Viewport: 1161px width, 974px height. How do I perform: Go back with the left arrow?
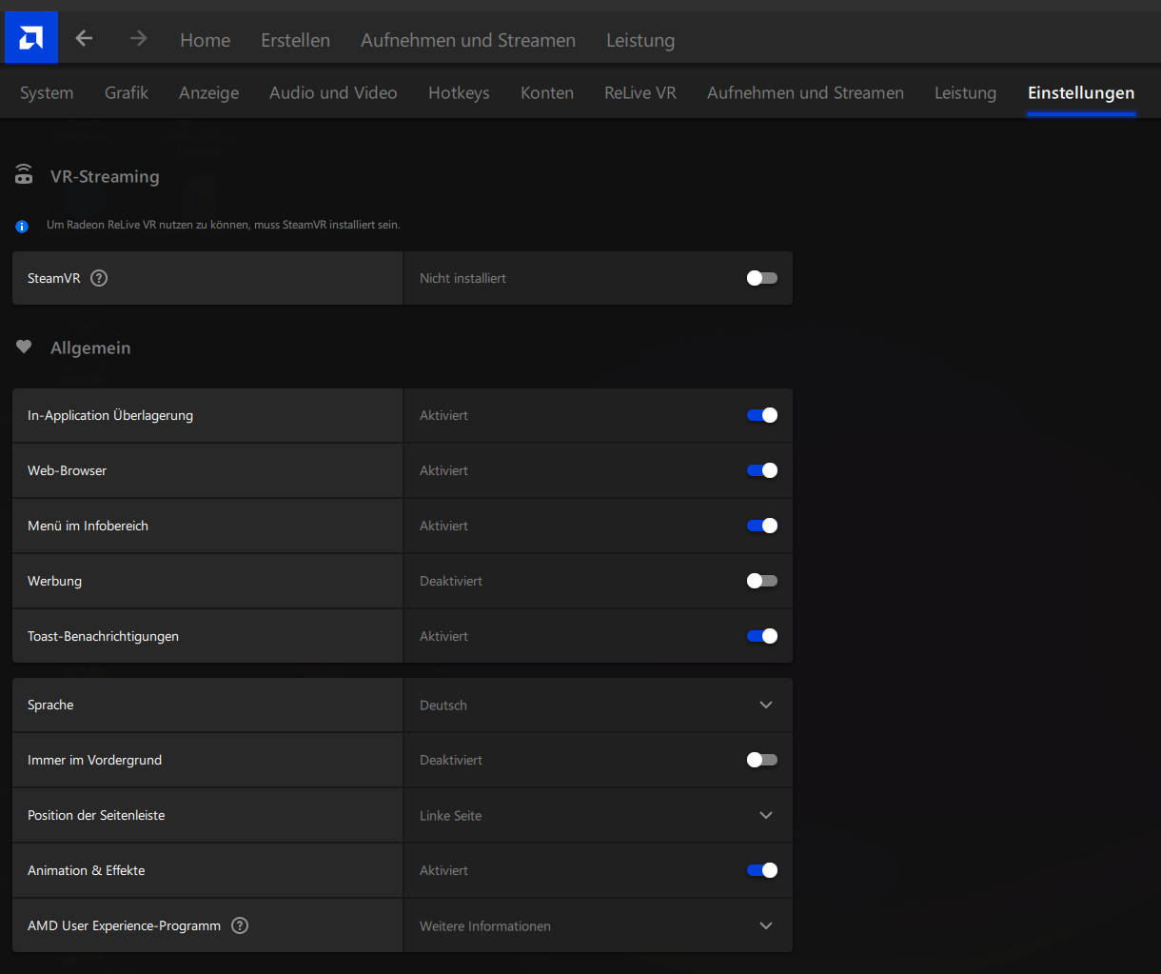click(x=85, y=38)
